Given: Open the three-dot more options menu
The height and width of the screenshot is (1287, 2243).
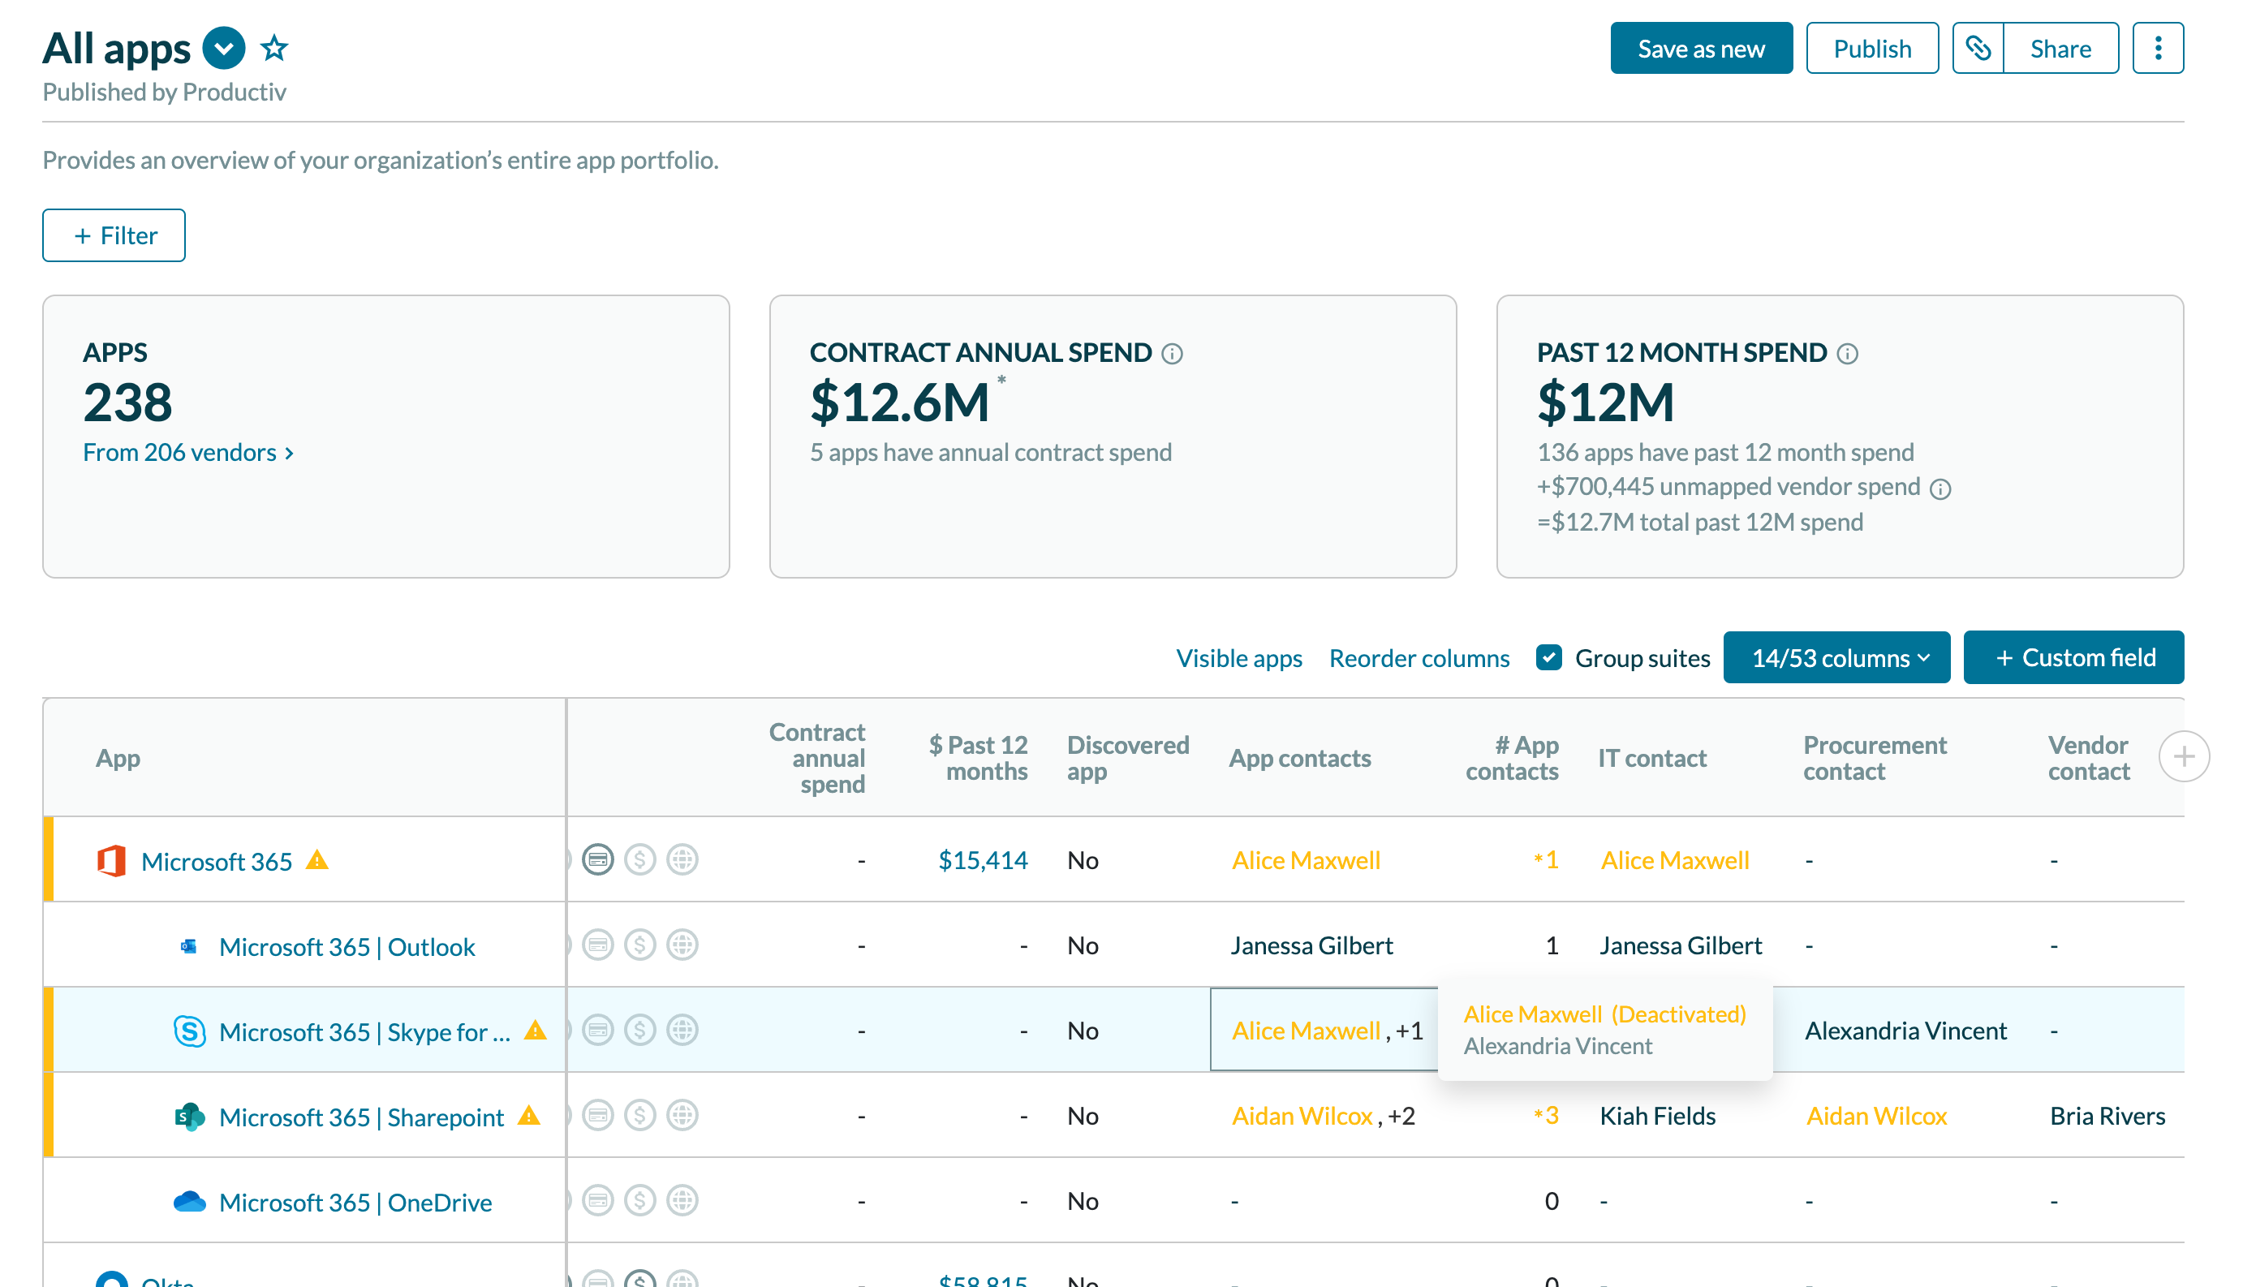Looking at the screenshot, I should (2157, 48).
